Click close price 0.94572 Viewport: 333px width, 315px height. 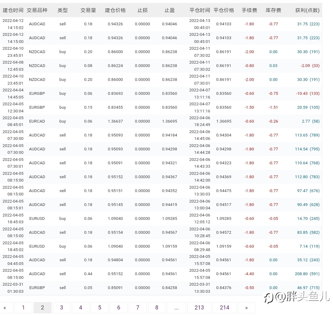(224, 232)
